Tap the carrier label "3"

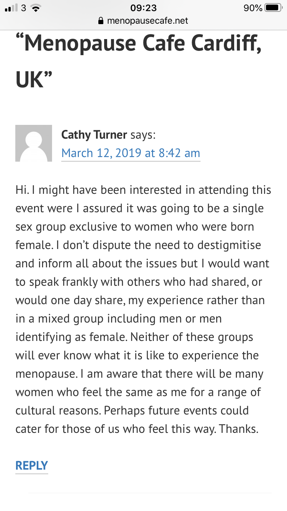(x=23, y=8)
